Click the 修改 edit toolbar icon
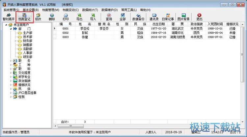This screenshot has width=247, height=137. (38, 17)
